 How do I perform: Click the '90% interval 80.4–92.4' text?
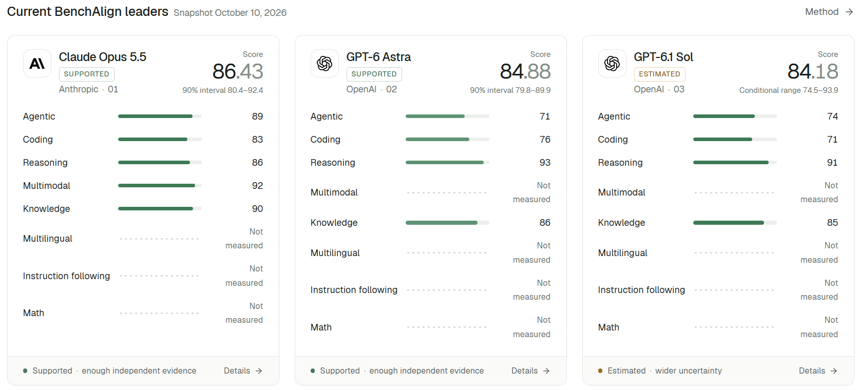(x=223, y=90)
